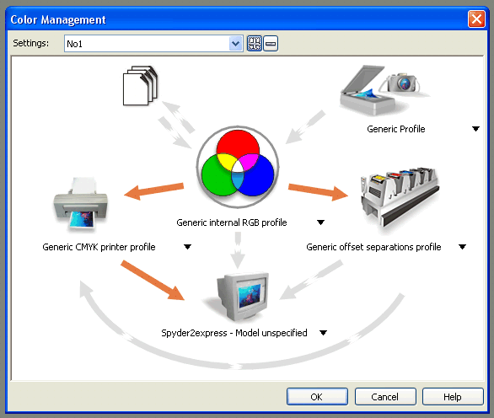Toggle gray arrow from scanner to RGB
The width and height of the screenshot is (494, 418).
[305, 126]
